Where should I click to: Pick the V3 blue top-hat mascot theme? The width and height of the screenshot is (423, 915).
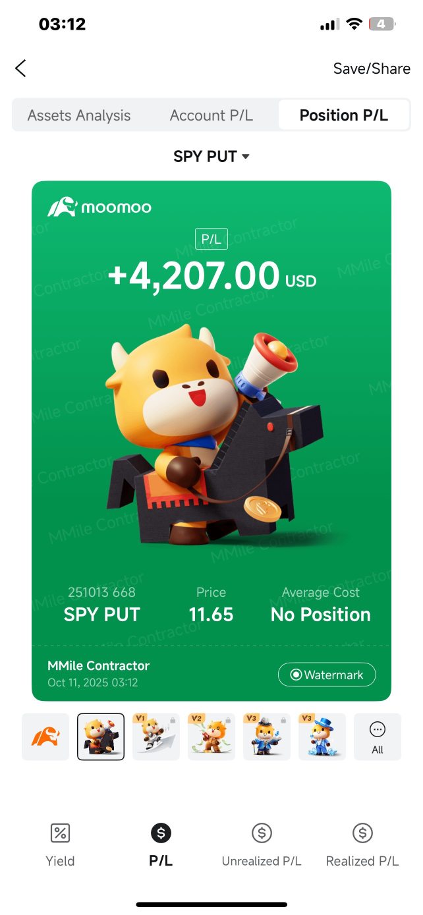[322, 736]
